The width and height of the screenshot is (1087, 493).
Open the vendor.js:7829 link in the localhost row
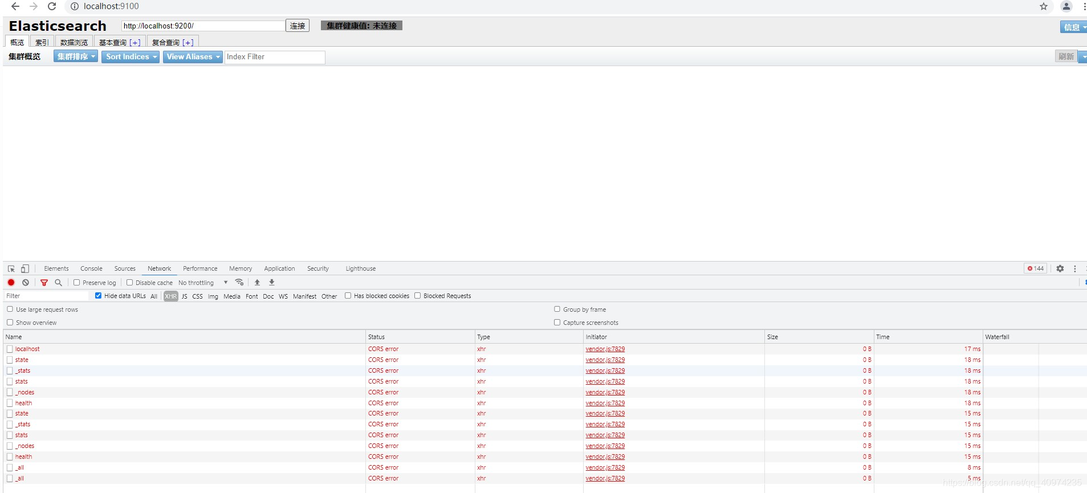tap(605, 349)
